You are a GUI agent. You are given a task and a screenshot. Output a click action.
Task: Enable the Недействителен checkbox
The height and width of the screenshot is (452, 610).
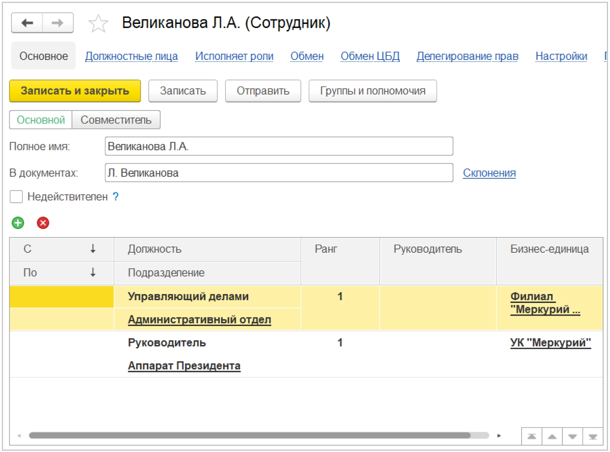tap(15, 197)
